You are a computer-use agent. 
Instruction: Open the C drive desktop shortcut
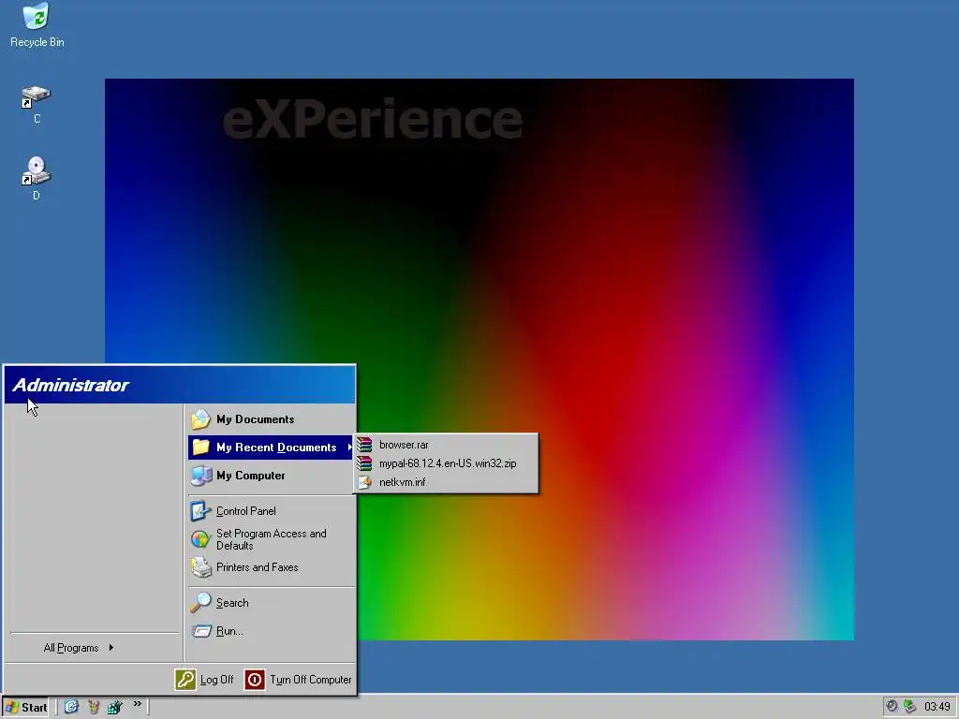tap(37, 105)
